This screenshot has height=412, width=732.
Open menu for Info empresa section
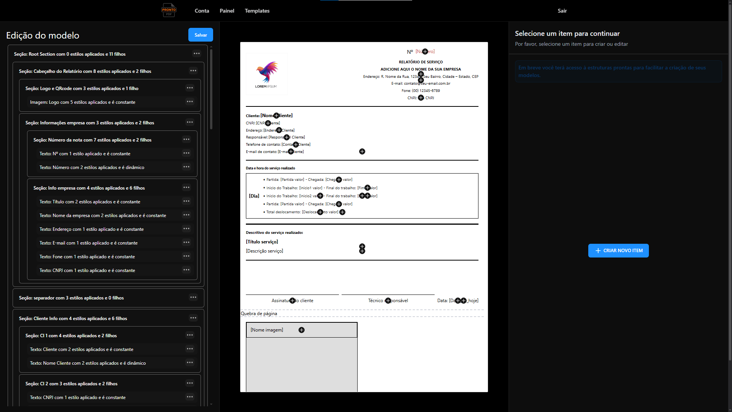[x=186, y=187]
